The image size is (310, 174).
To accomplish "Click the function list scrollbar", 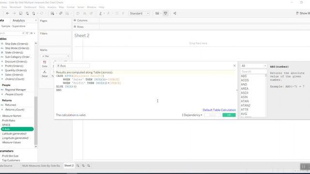I will click(x=266, y=75).
